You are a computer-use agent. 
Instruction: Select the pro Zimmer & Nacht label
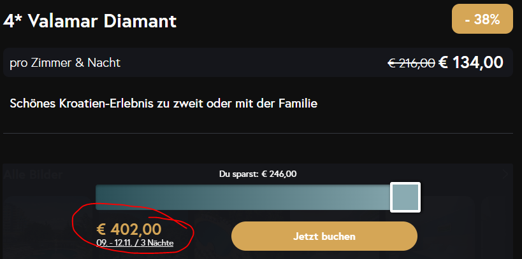(65, 62)
